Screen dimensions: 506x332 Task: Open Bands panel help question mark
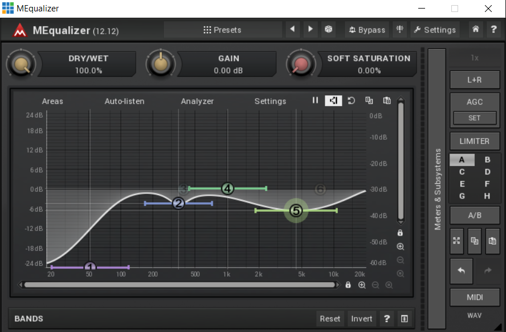pyautogui.click(x=387, y=319)
